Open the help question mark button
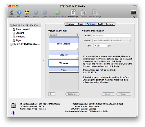Screen dimensions: 145x127 point(13,113)
